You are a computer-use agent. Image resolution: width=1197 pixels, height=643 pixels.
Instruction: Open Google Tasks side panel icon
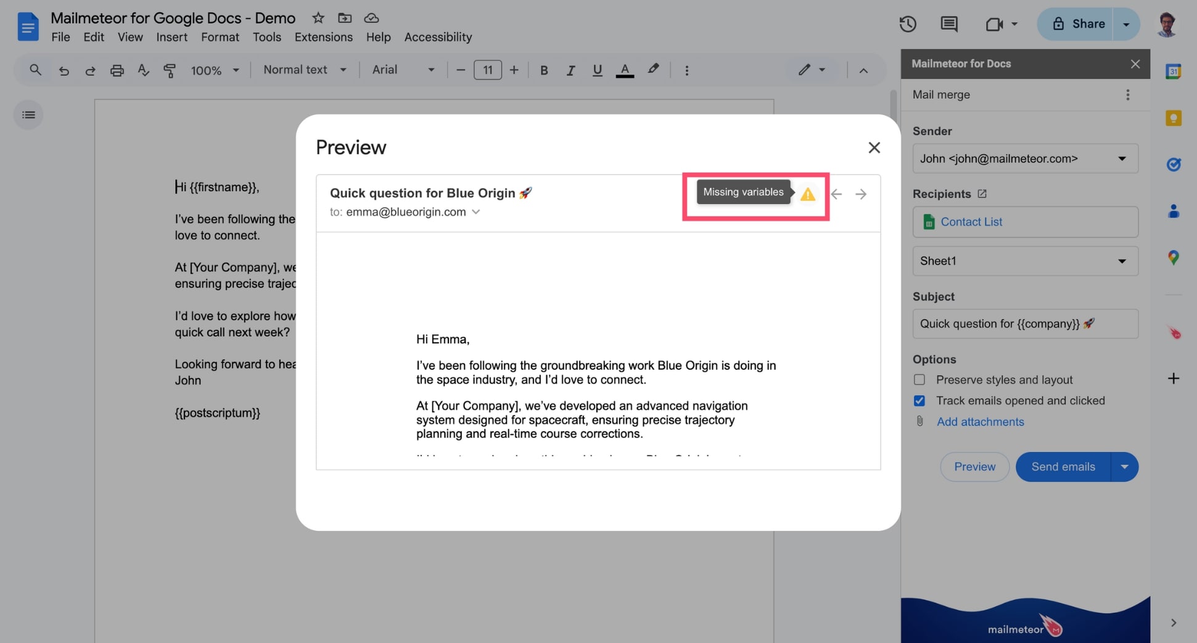1174,165
